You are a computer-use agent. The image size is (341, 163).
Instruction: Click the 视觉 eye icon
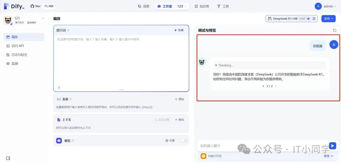click(x=59, y=141)
